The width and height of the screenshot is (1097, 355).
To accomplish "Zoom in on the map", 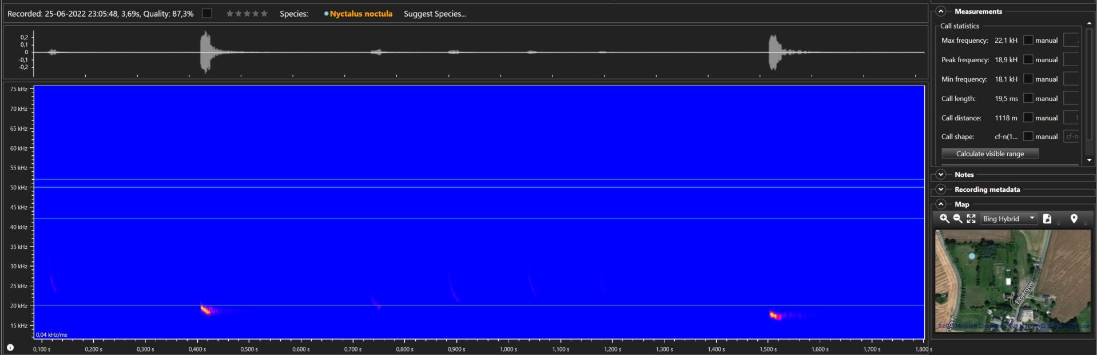I will [x=944, y=219].
